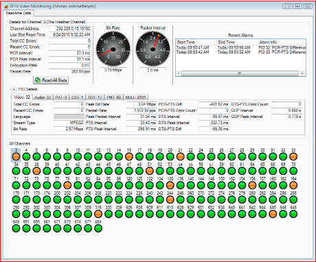Open channel 15 orange alarm indicator

click(x=129, y=156)
